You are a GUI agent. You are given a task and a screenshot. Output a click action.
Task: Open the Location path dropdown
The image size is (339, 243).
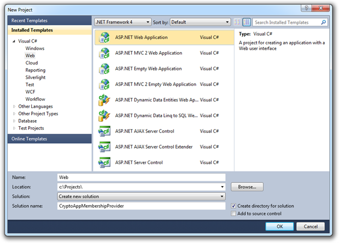[222, 187]
